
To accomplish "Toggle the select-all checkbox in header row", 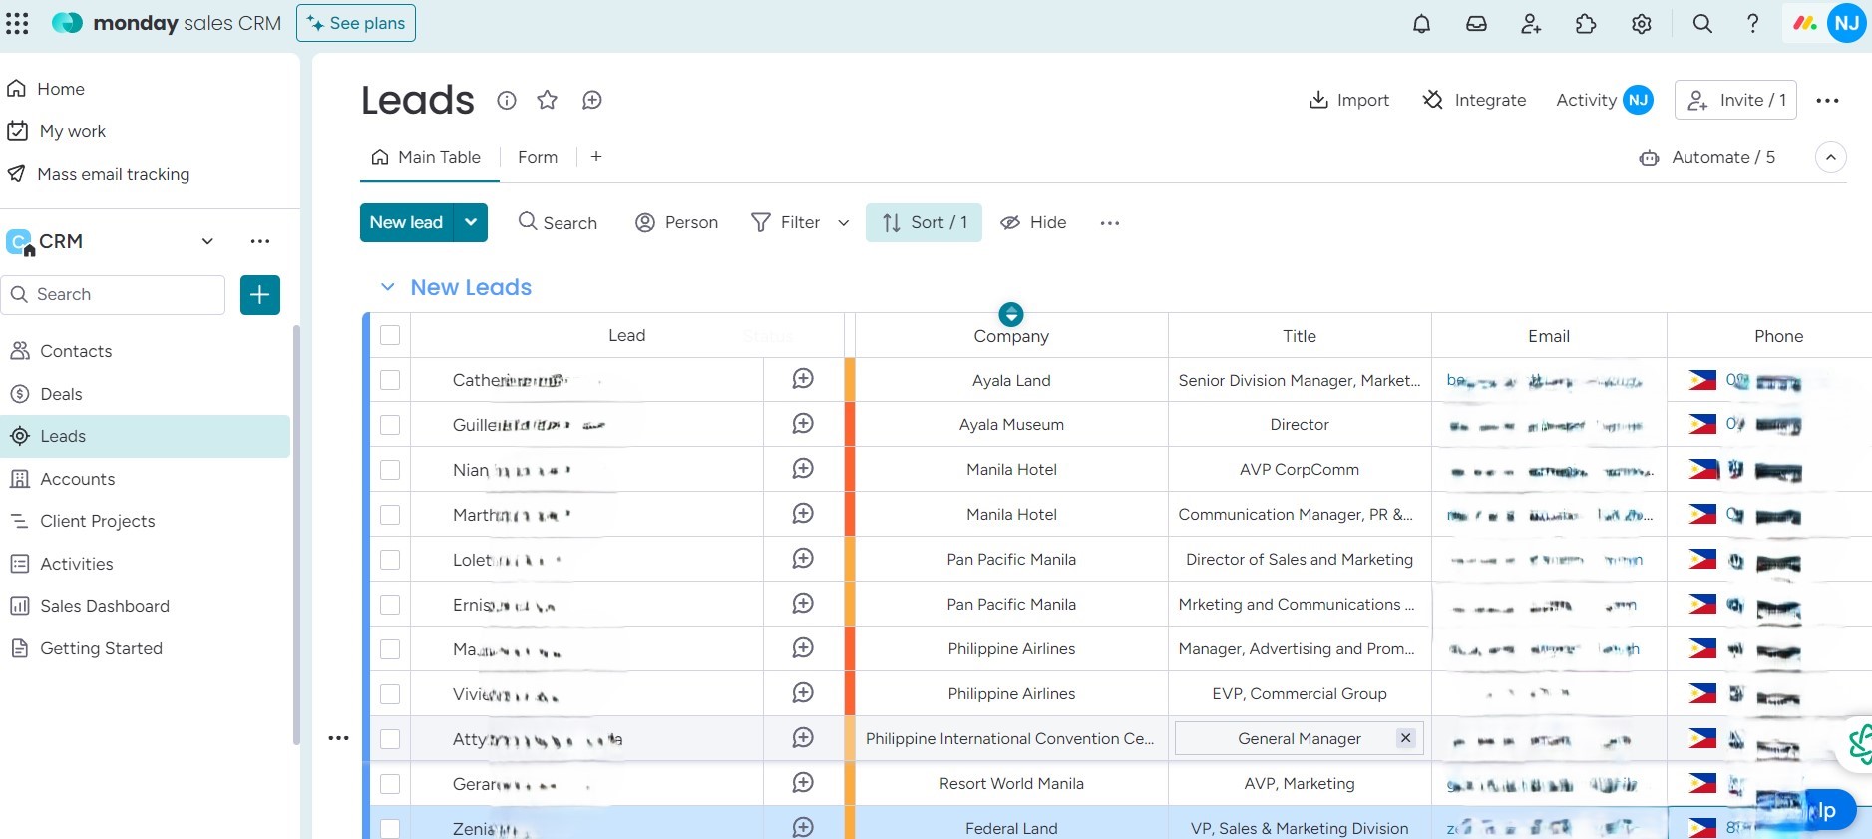I will click(390, 335).
